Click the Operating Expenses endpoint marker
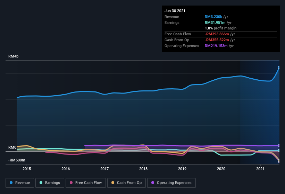This screenshot has height=194, width=285. 279,145
